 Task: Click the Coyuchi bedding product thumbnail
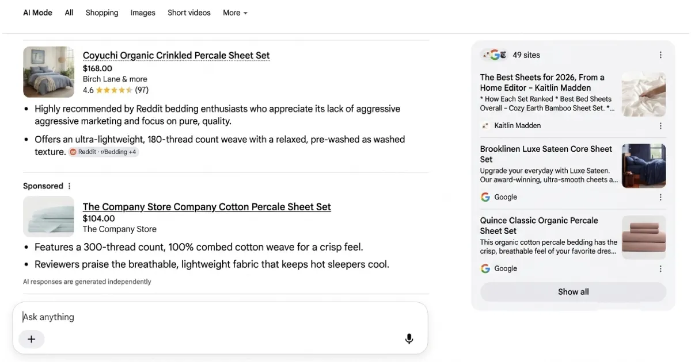point(48,72)
